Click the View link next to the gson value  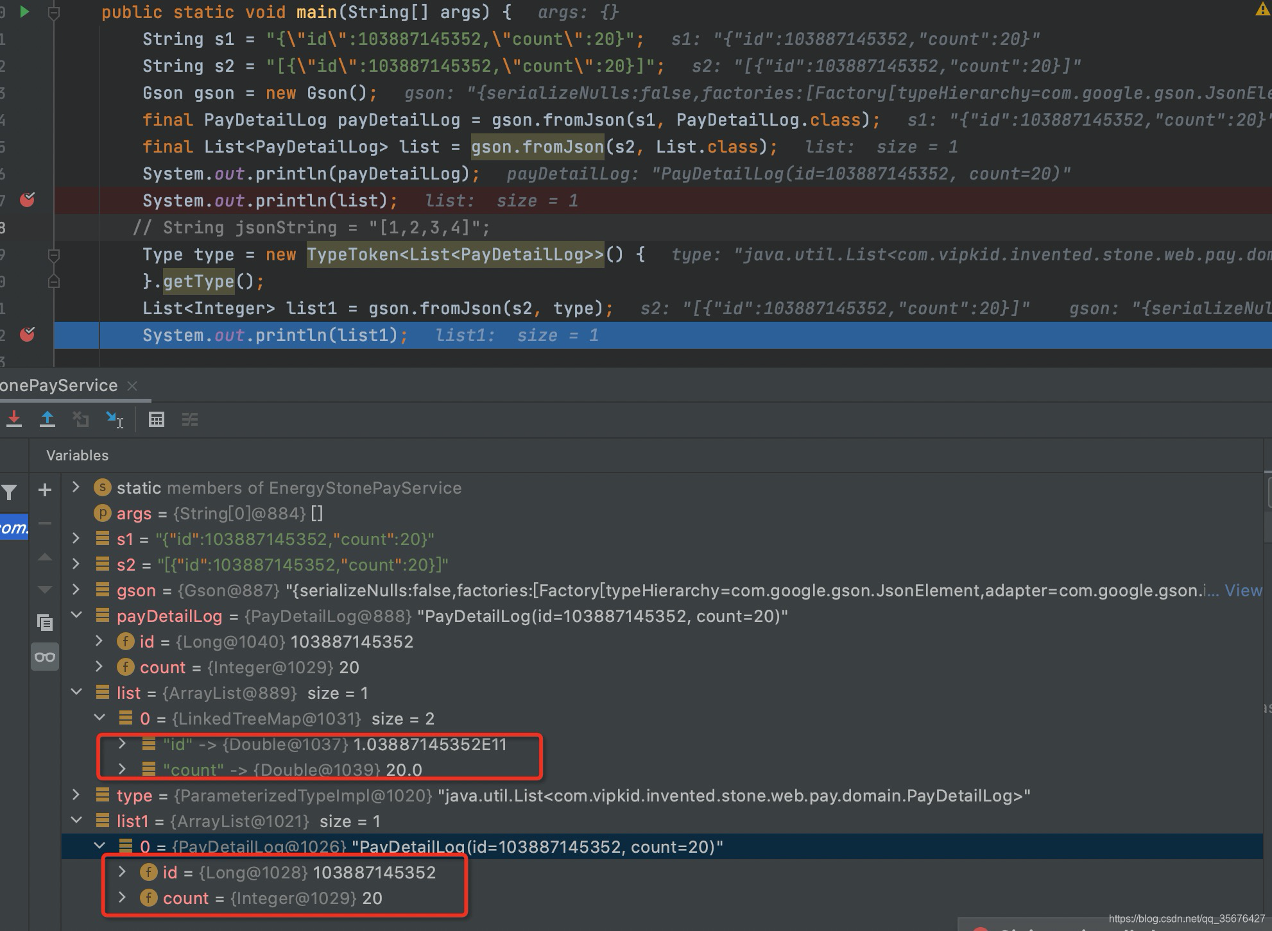[1244, 590]
